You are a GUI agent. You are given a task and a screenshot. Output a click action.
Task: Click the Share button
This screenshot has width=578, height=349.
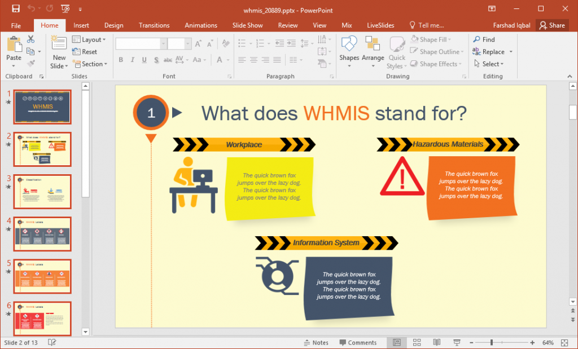tap(552, 25)
